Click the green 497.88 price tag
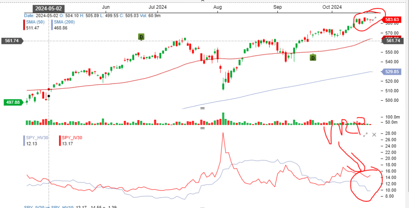 (x=13, y=102)
